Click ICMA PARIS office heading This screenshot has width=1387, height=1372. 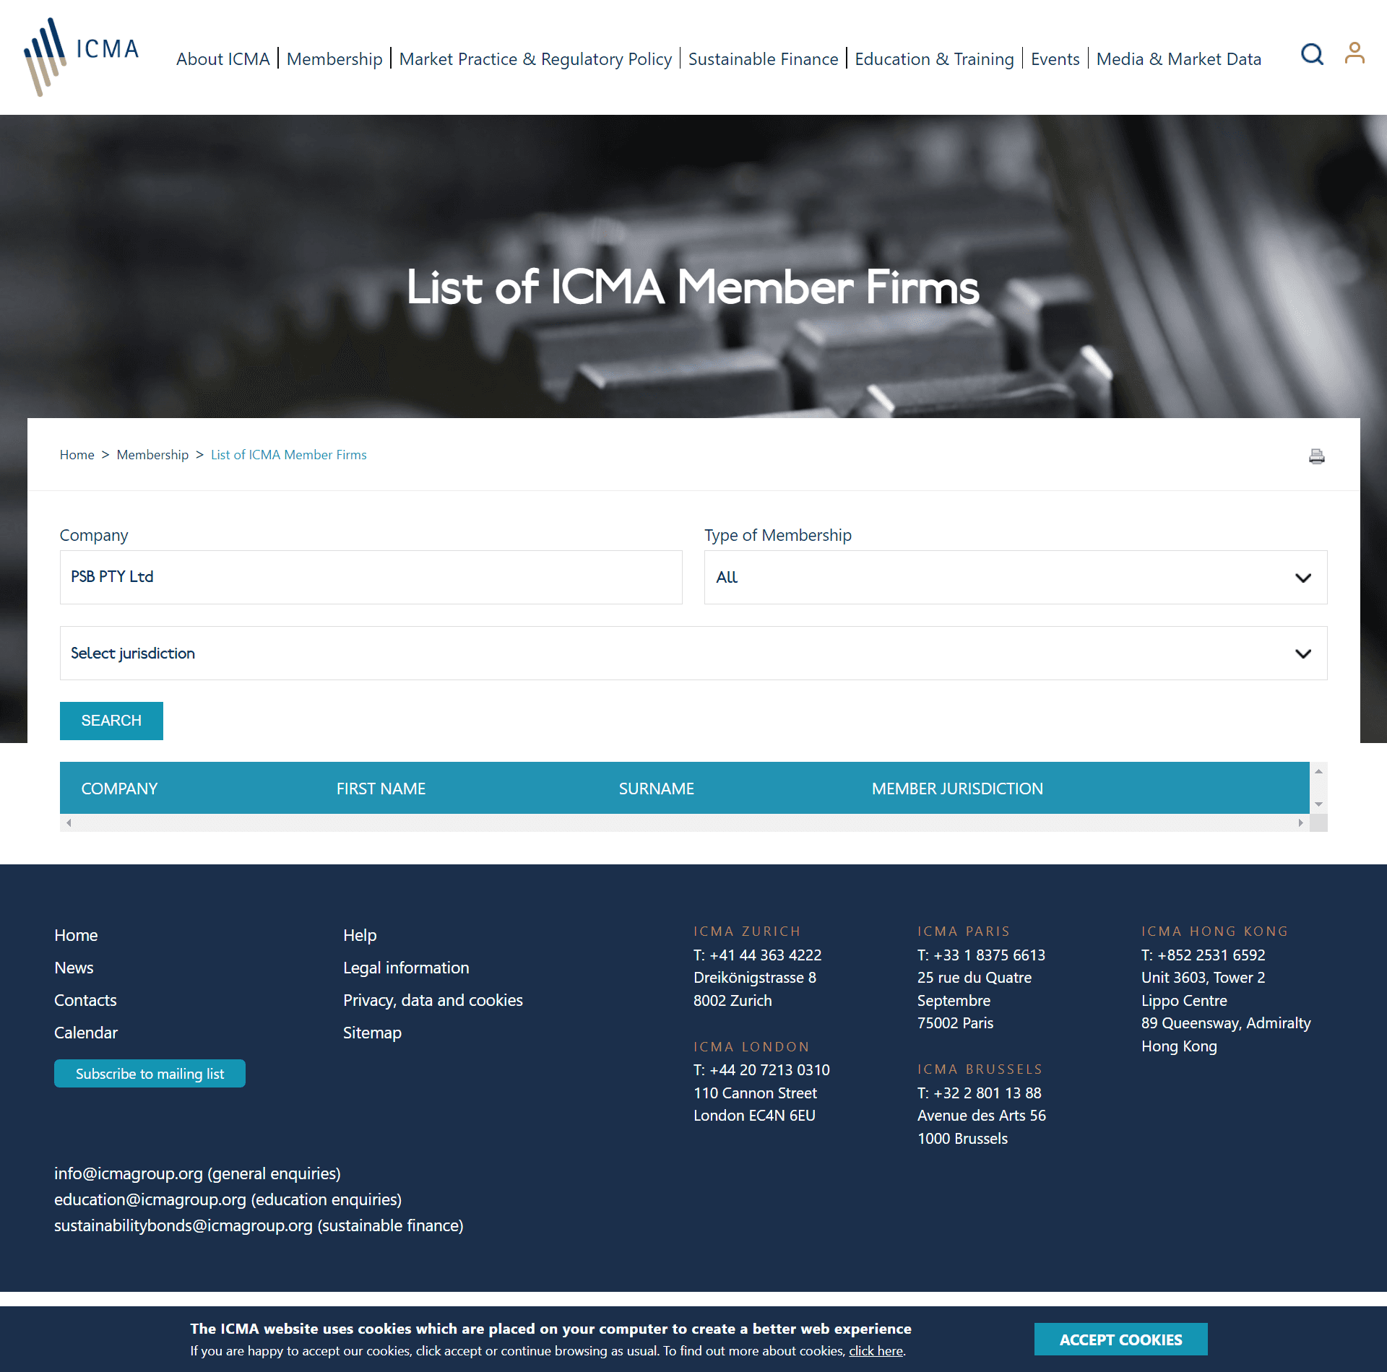pyautogui.click(x=963, y=932)
